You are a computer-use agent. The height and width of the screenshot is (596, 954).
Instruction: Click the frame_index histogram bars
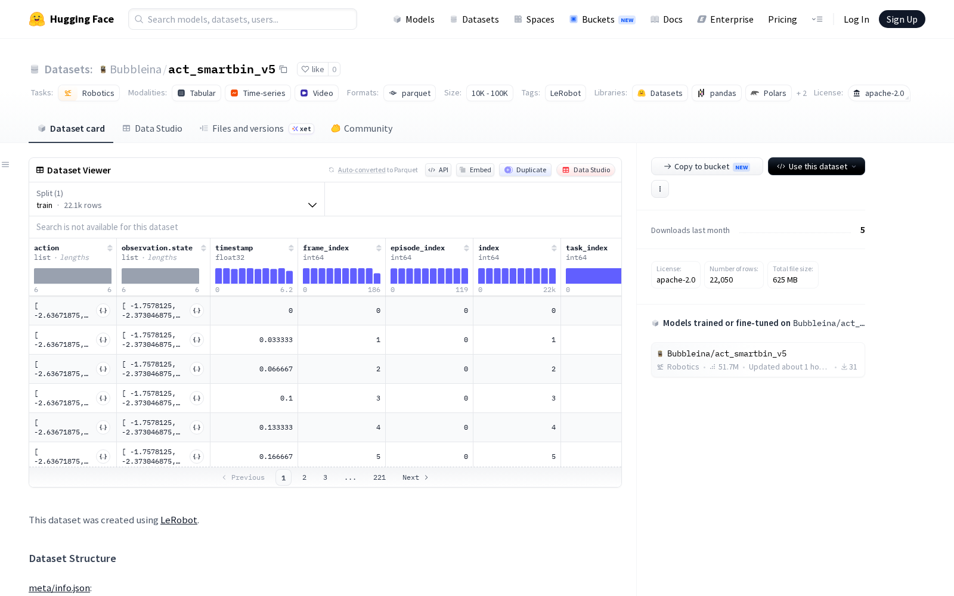pos(342,276)
